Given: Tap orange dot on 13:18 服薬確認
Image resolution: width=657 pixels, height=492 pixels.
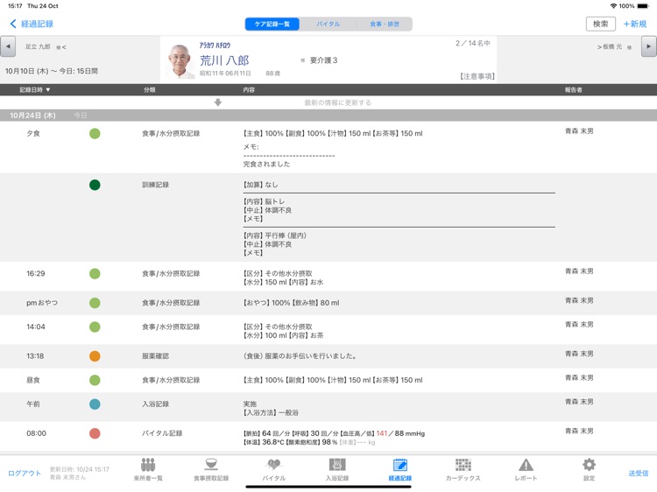Looking at the screenshot, I should pos(95,356).
